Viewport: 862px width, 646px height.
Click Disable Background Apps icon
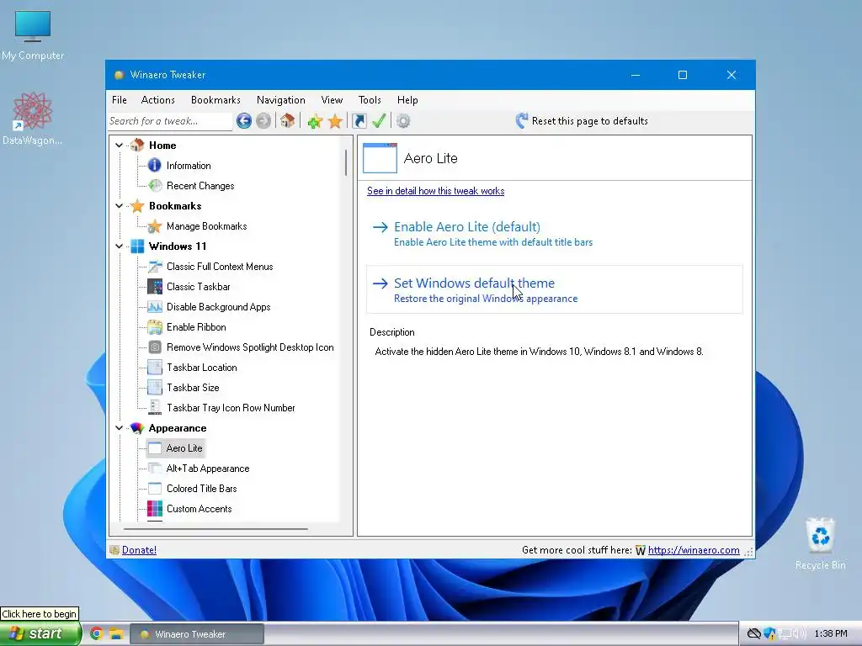[x=155, y=306]
